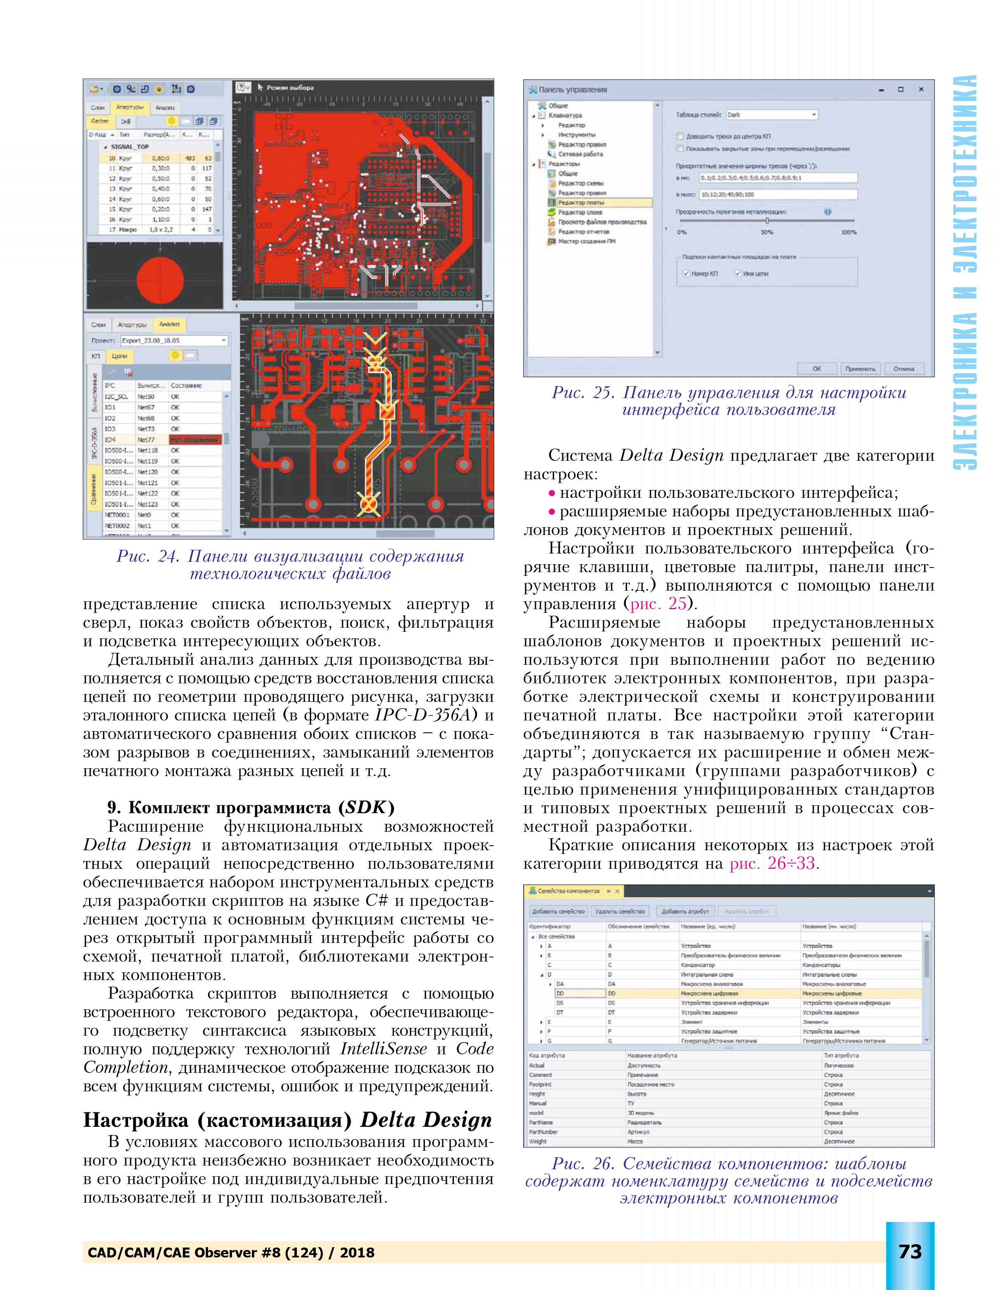Click the Редактор отчетов icon
This screenshot has height=1290, width=998.
pos(552,232)
